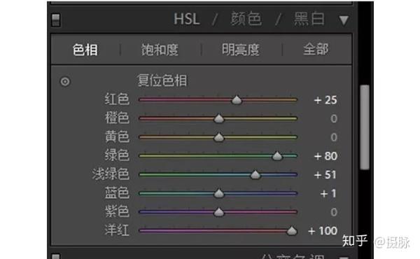420x259 pixels.
Task: Switch to the 明亮度 tab
Action: click(241, 50)
